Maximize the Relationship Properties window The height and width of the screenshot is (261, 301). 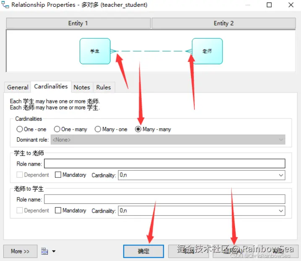click(x=269, y=5)
